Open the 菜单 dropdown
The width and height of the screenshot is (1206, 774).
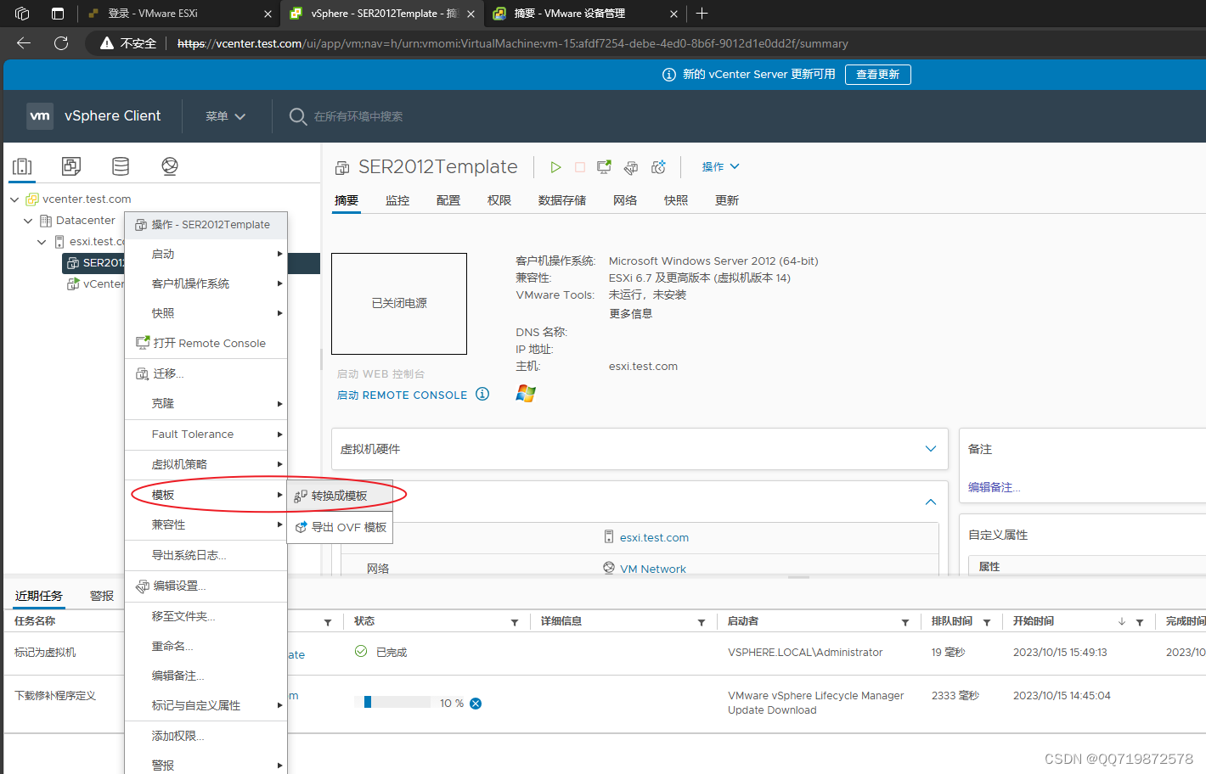225,116
